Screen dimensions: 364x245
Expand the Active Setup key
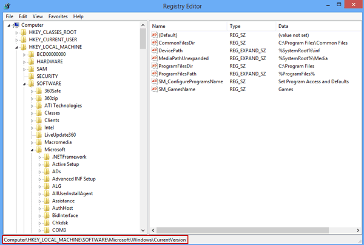(39, 165)
